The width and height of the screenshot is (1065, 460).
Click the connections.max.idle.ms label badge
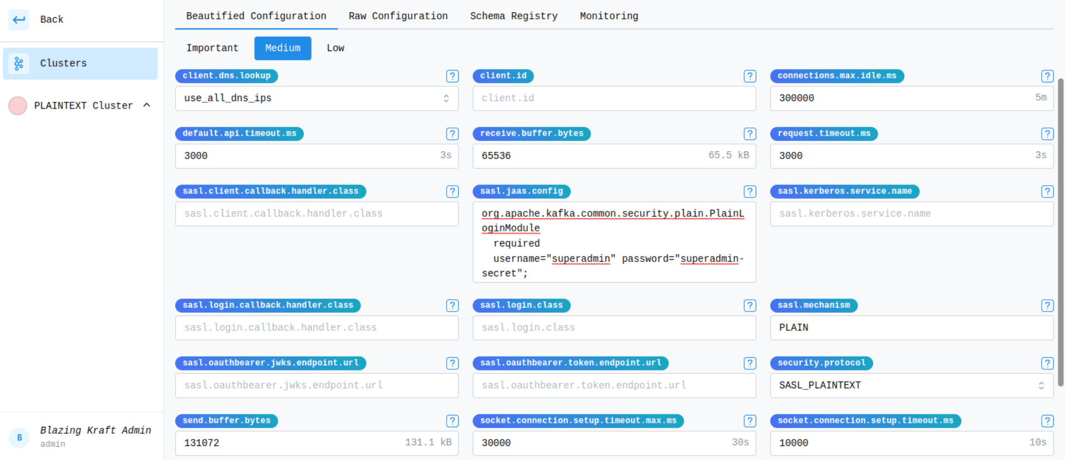click(x=837, y=76)
